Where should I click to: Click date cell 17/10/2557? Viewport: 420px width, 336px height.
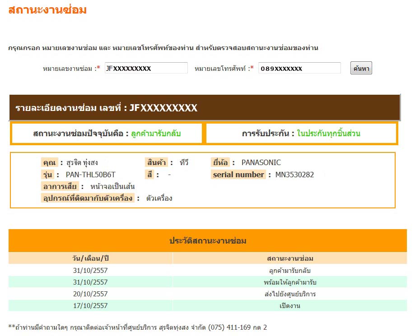click(x=90, y=306)
